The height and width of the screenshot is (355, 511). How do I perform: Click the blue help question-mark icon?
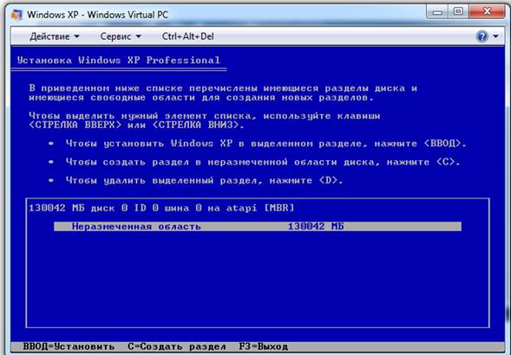[482, 36]
